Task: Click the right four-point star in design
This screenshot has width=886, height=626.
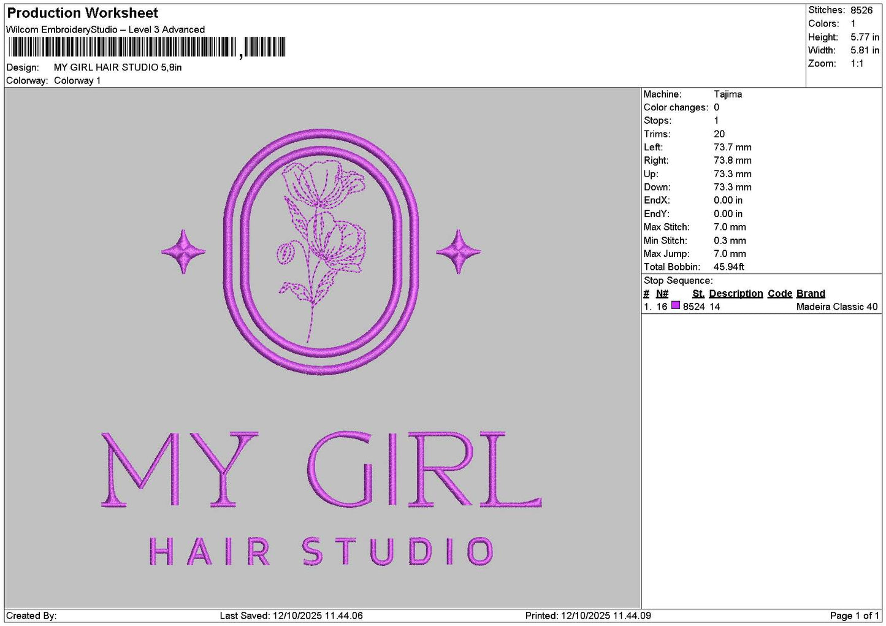Action: coord(458,251)
